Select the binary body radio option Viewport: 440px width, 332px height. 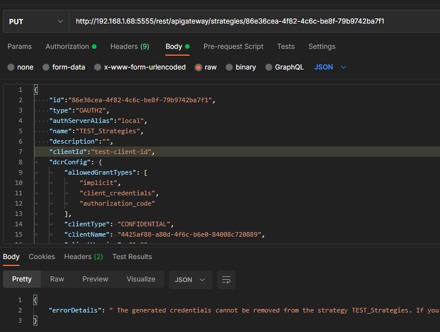[x=230, y=67]
